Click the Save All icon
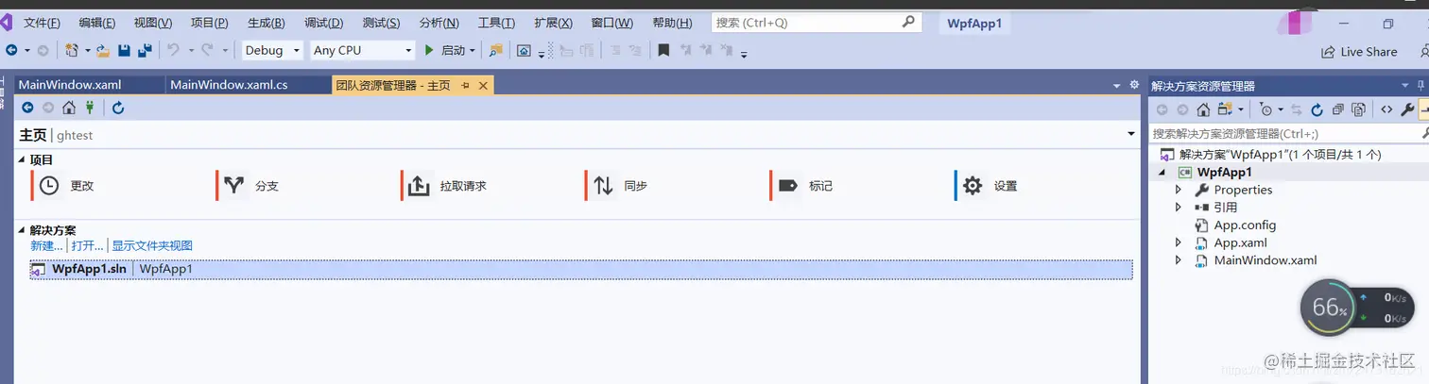This screenshot has height=384, width=1429. tap(145, 50)
